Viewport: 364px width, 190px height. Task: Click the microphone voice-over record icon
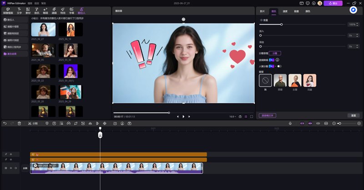click(x=290, y=123)
